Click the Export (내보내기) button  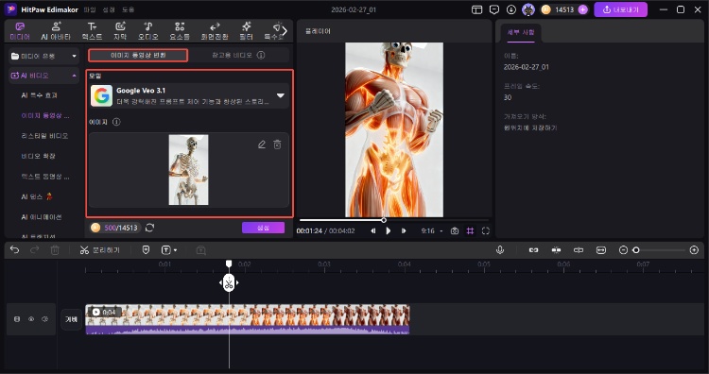[620, 9]
